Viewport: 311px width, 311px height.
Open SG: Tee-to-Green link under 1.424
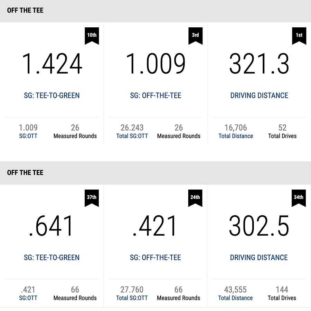52,95
